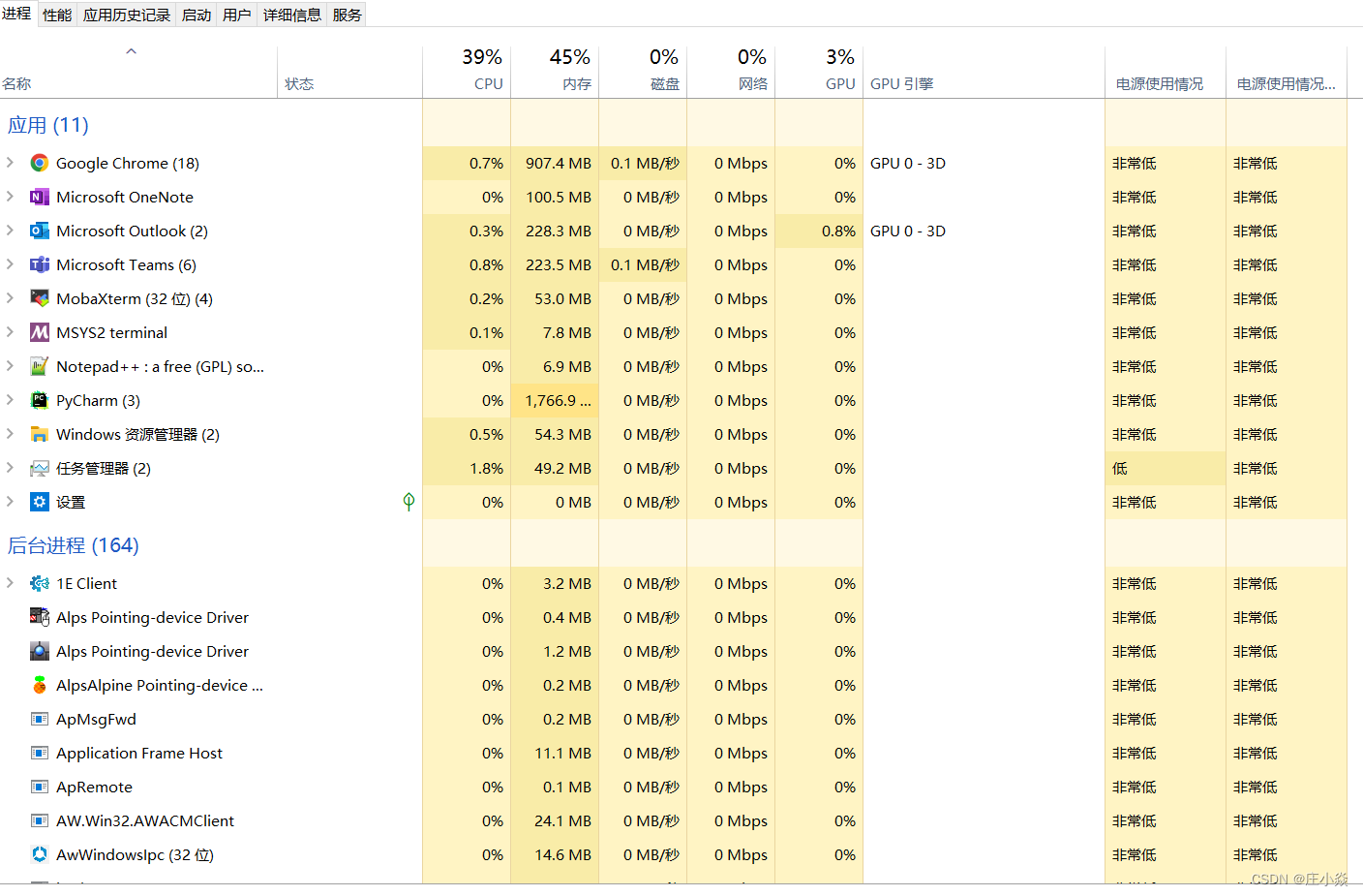Image resolution: width=1363 pixels, height=896 pixels.
Task: Click the Notepad++ icon
Action: [39, 366]
